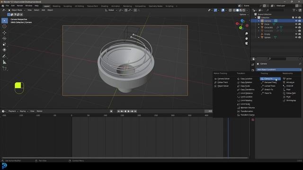Toggle Camera visibility eye in outliner
303x170 pixels.
(296, 21)
